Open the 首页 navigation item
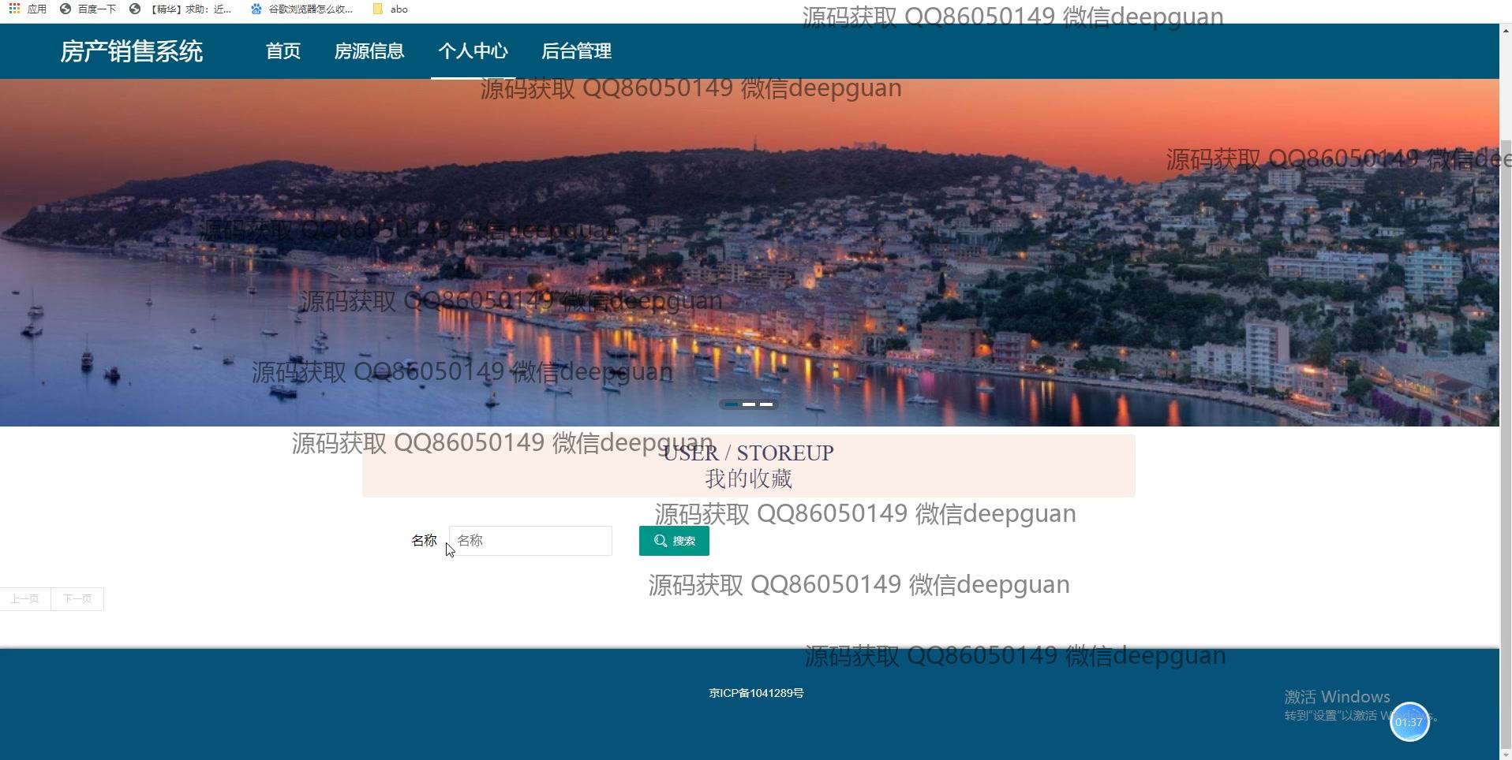The image size is (1512, 760). click(283, 51)
